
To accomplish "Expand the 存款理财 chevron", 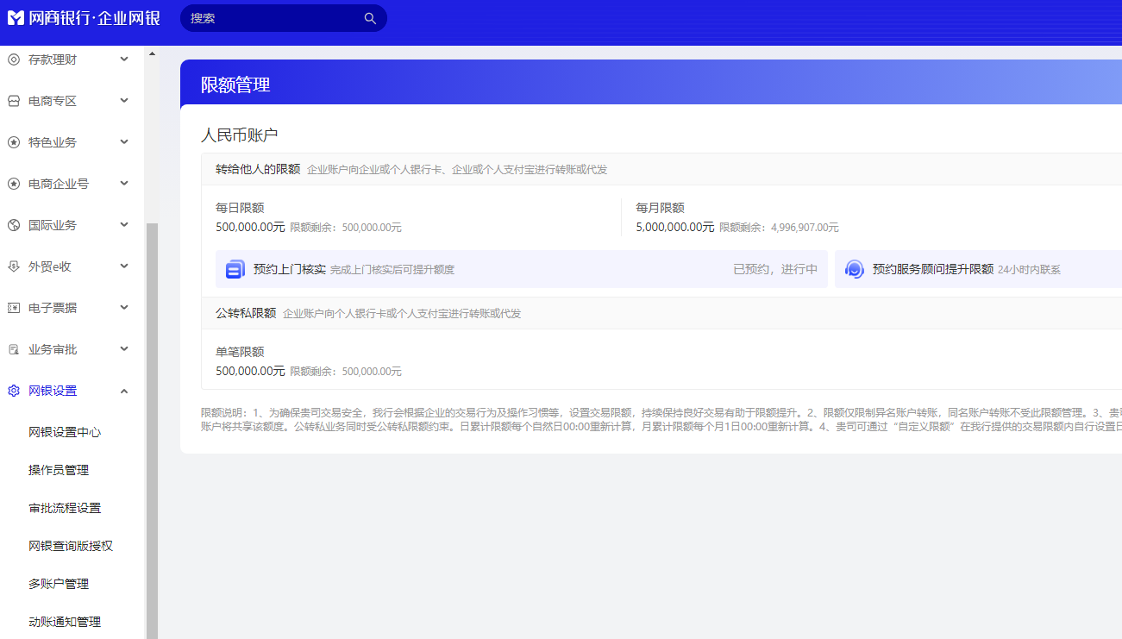I will pyautogui.click(x=124, y=60).
